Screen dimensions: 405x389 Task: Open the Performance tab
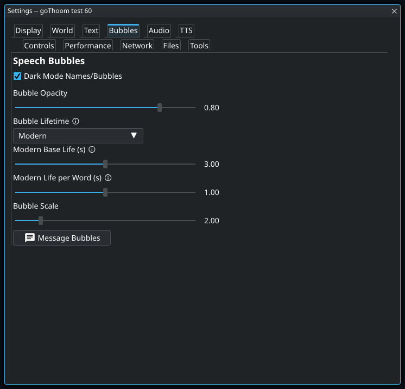pos(88,46)
